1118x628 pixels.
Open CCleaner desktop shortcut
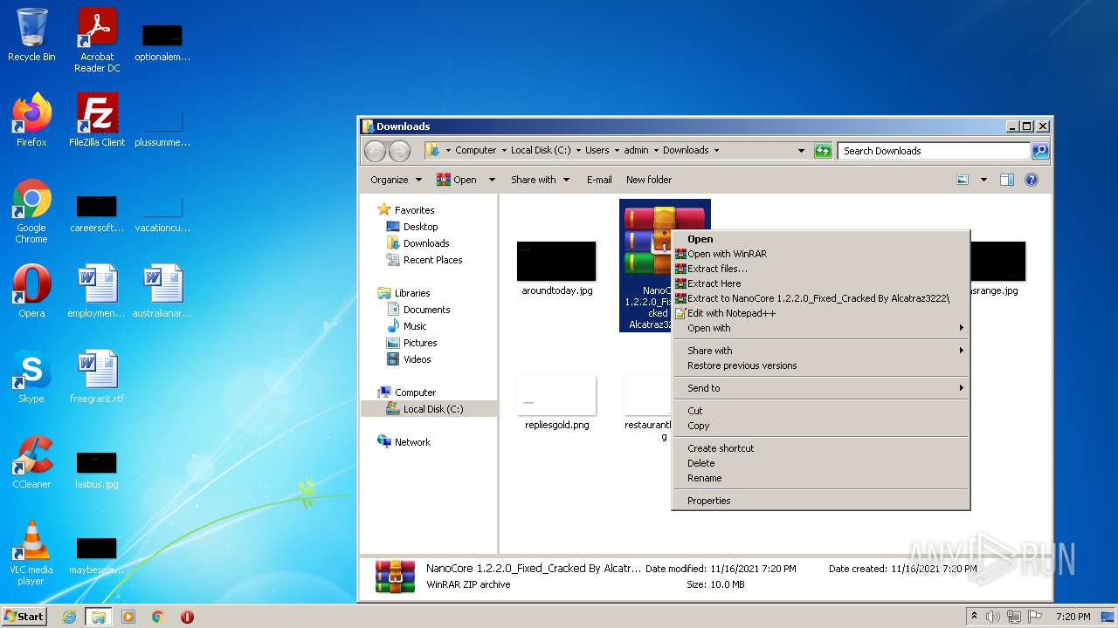(x=31, y=462)
